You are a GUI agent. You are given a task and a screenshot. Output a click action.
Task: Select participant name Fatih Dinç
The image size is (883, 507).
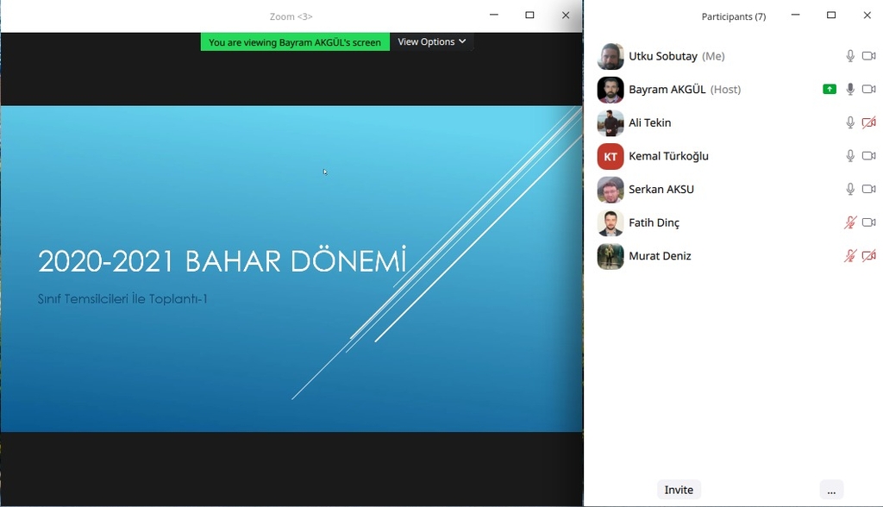654,222
